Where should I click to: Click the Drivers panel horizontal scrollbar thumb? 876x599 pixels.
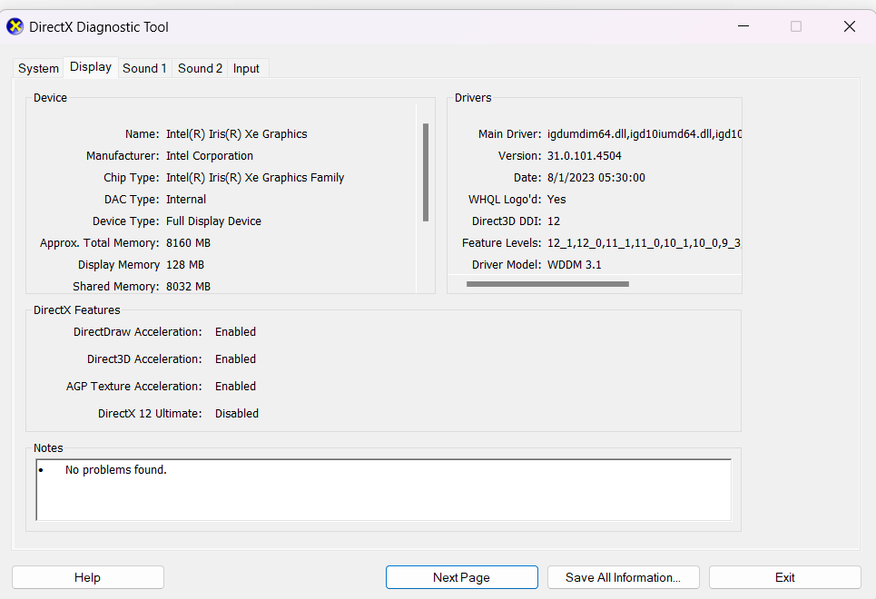(547, 284)
